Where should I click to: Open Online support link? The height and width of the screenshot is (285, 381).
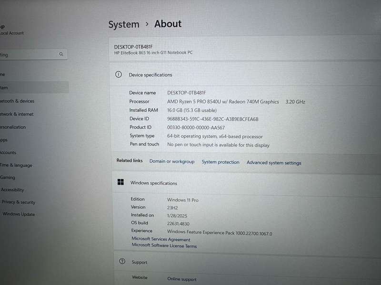(182, 279)
